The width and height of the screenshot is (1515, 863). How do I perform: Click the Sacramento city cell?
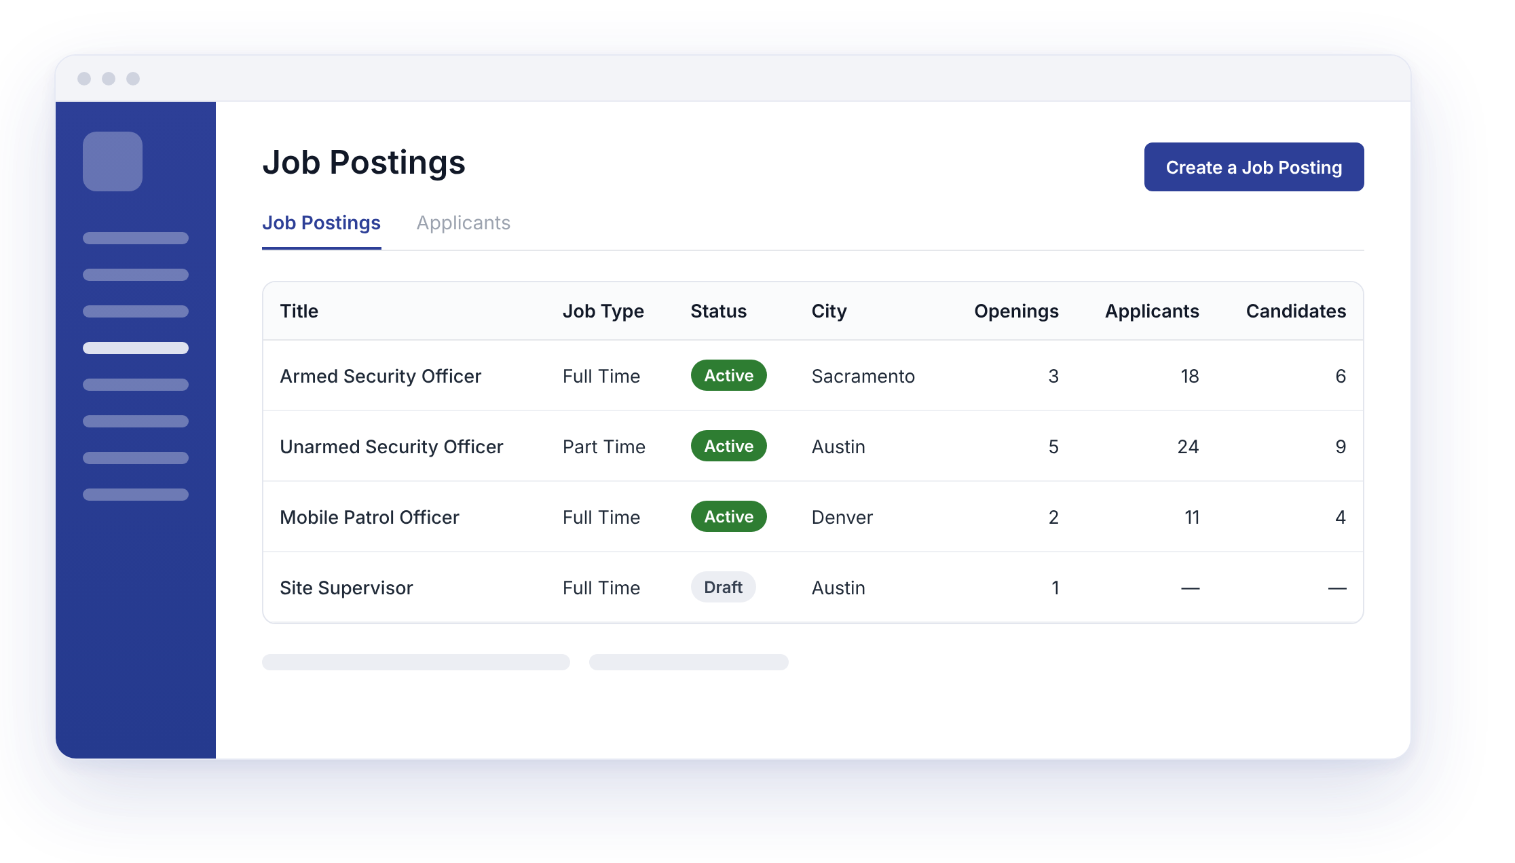pyautogui.click(x=863, y=376)
